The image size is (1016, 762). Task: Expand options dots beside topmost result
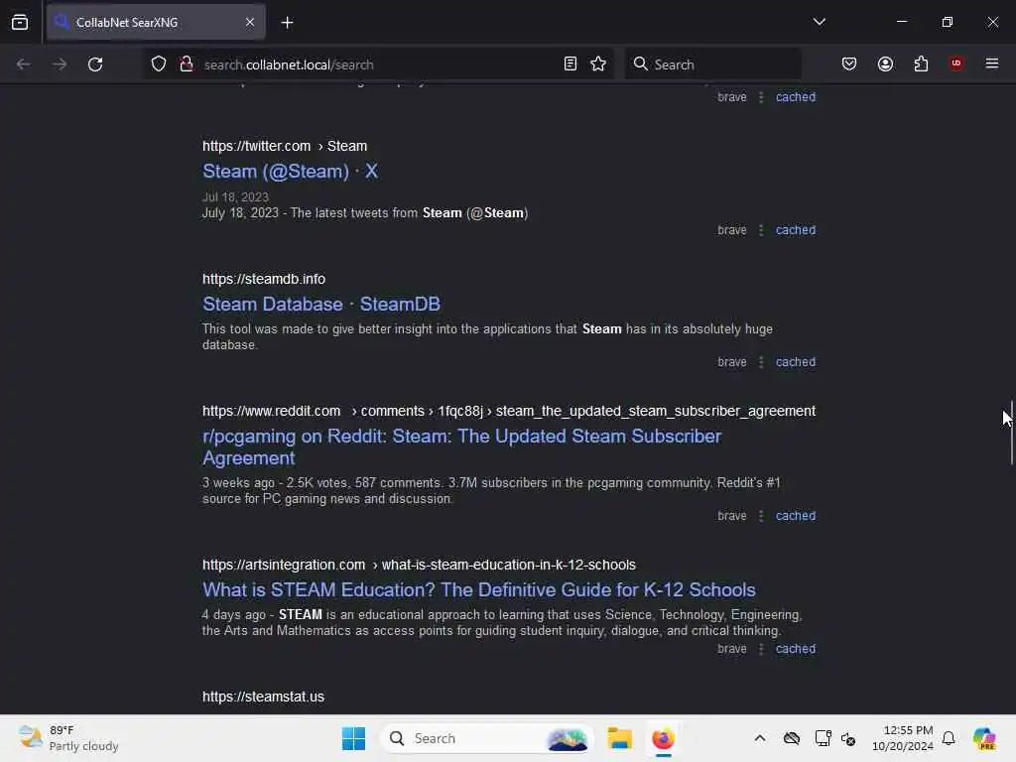pyautogui.click(x=761, y=97)
